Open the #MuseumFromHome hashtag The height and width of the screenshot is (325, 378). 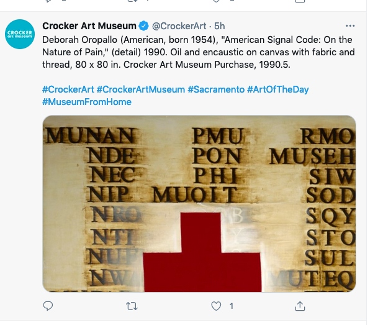point(87,102)
